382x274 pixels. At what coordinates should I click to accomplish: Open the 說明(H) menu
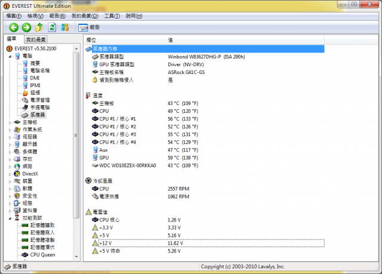tap(134, 16)
